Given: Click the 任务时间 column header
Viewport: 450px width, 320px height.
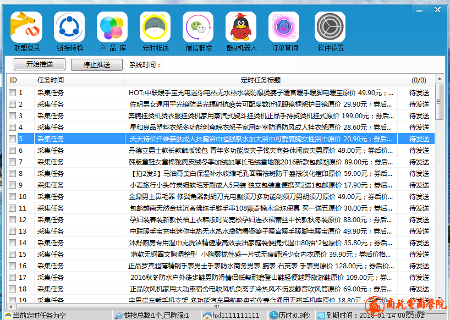Looking at the screenshot, I should pyautogui.click(x=80, y=80).
